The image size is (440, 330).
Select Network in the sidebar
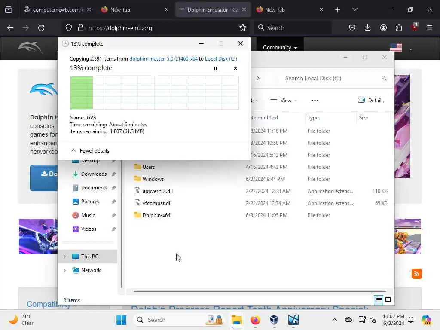[90, 270]
